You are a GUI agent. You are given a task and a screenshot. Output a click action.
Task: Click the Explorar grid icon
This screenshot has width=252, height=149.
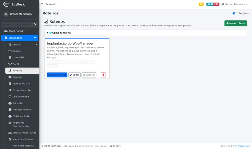click(10, 77)
